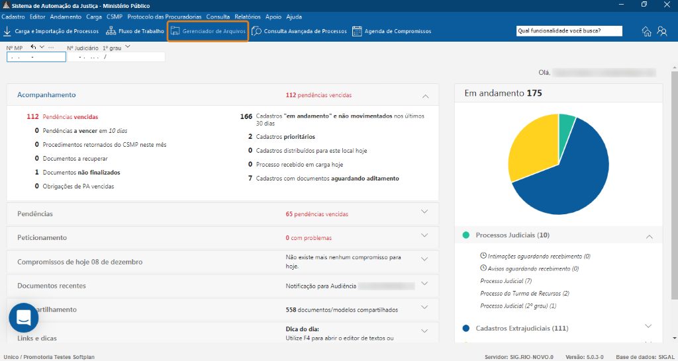Open the Editor menu
678x361 pixels.
pos(38,17)
